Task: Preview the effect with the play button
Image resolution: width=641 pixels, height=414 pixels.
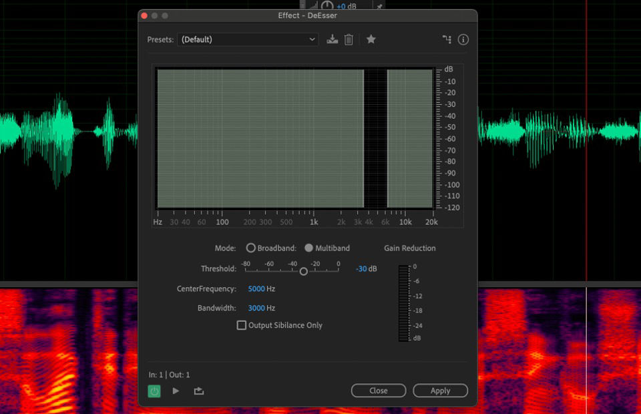Action: (176, 391)
